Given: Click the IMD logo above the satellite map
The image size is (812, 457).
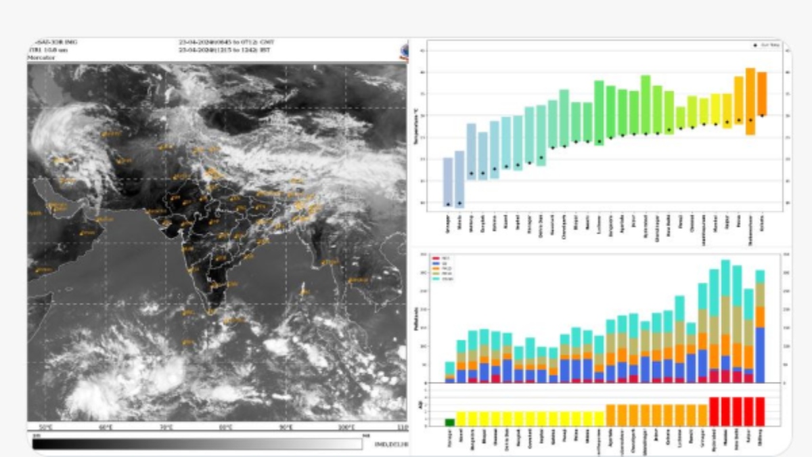Looking at the screenshot, I should (x=405, y=50).
